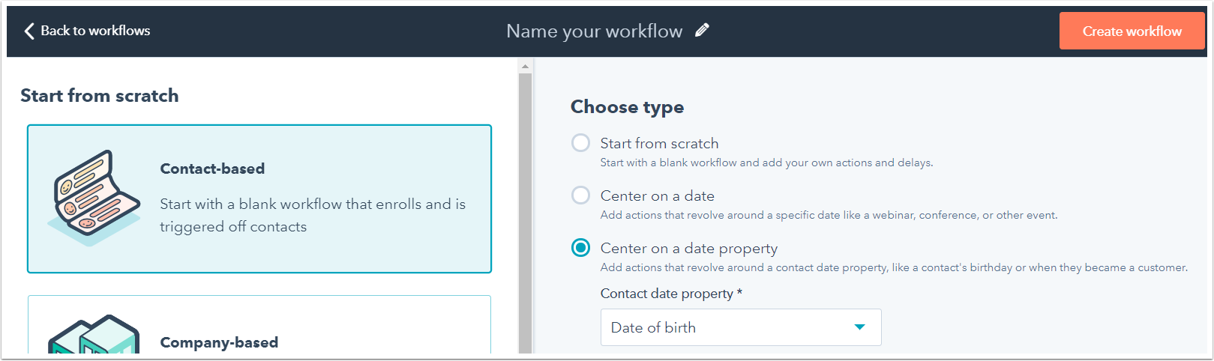Click the back chevron arrow icon
This screenshot has width=1214, height=361.
tap(29, 31)
